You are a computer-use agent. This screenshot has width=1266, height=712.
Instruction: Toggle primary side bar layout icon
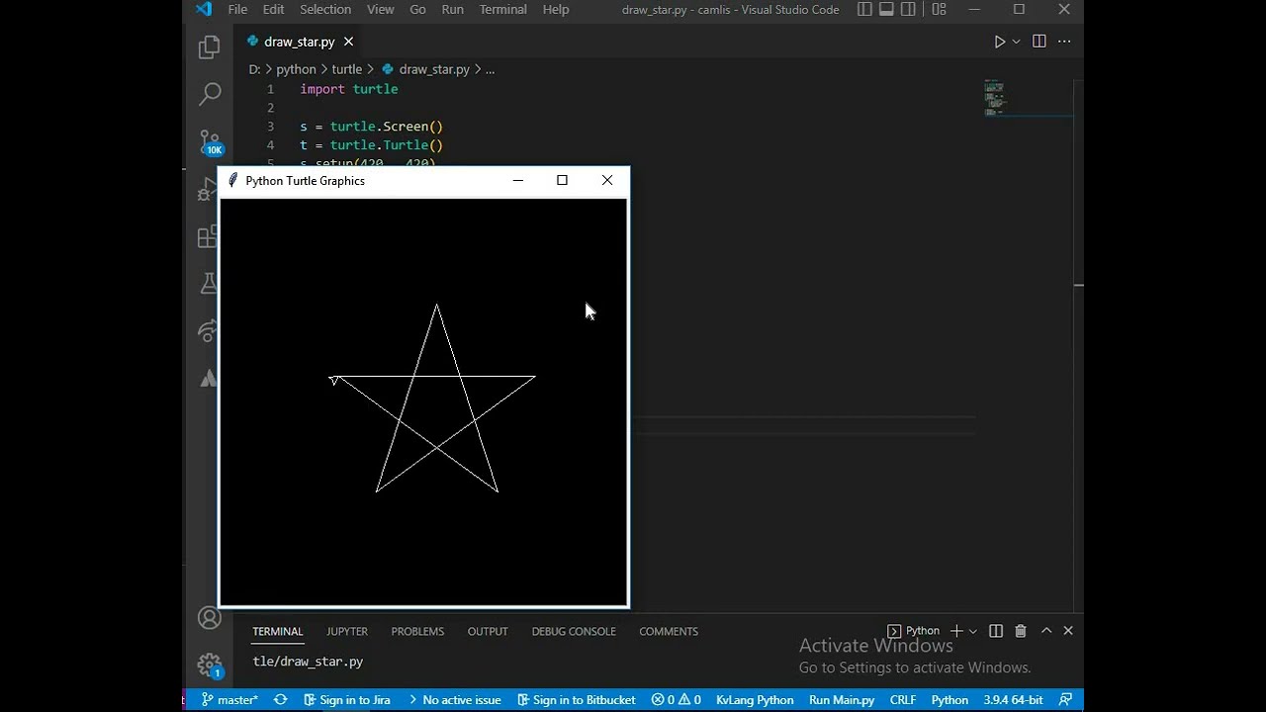pos(864,9)
